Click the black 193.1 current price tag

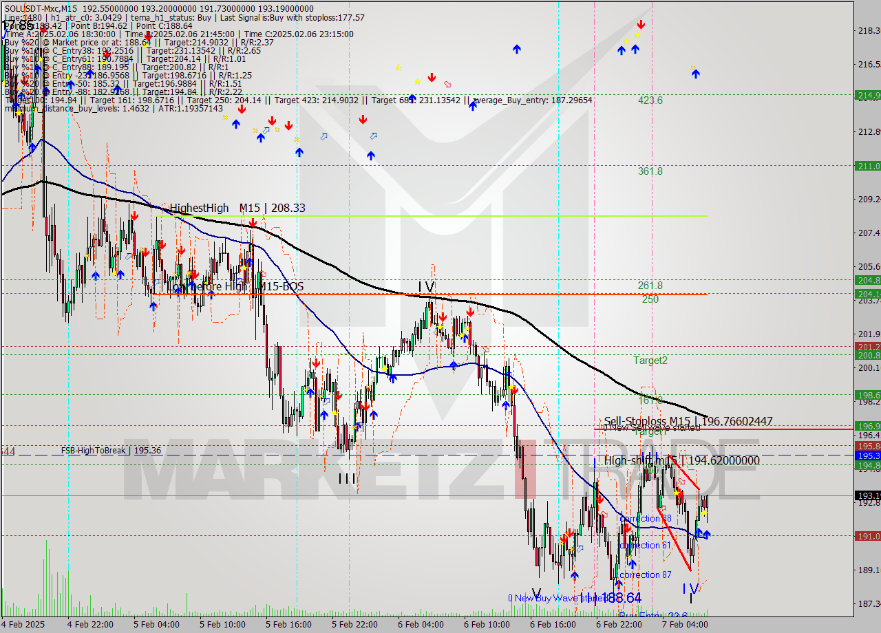[x=867, y=495]
